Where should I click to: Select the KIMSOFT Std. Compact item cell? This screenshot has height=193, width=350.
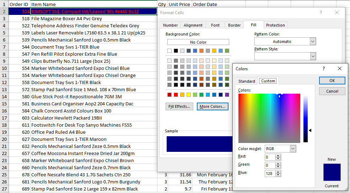click(94, 11)
